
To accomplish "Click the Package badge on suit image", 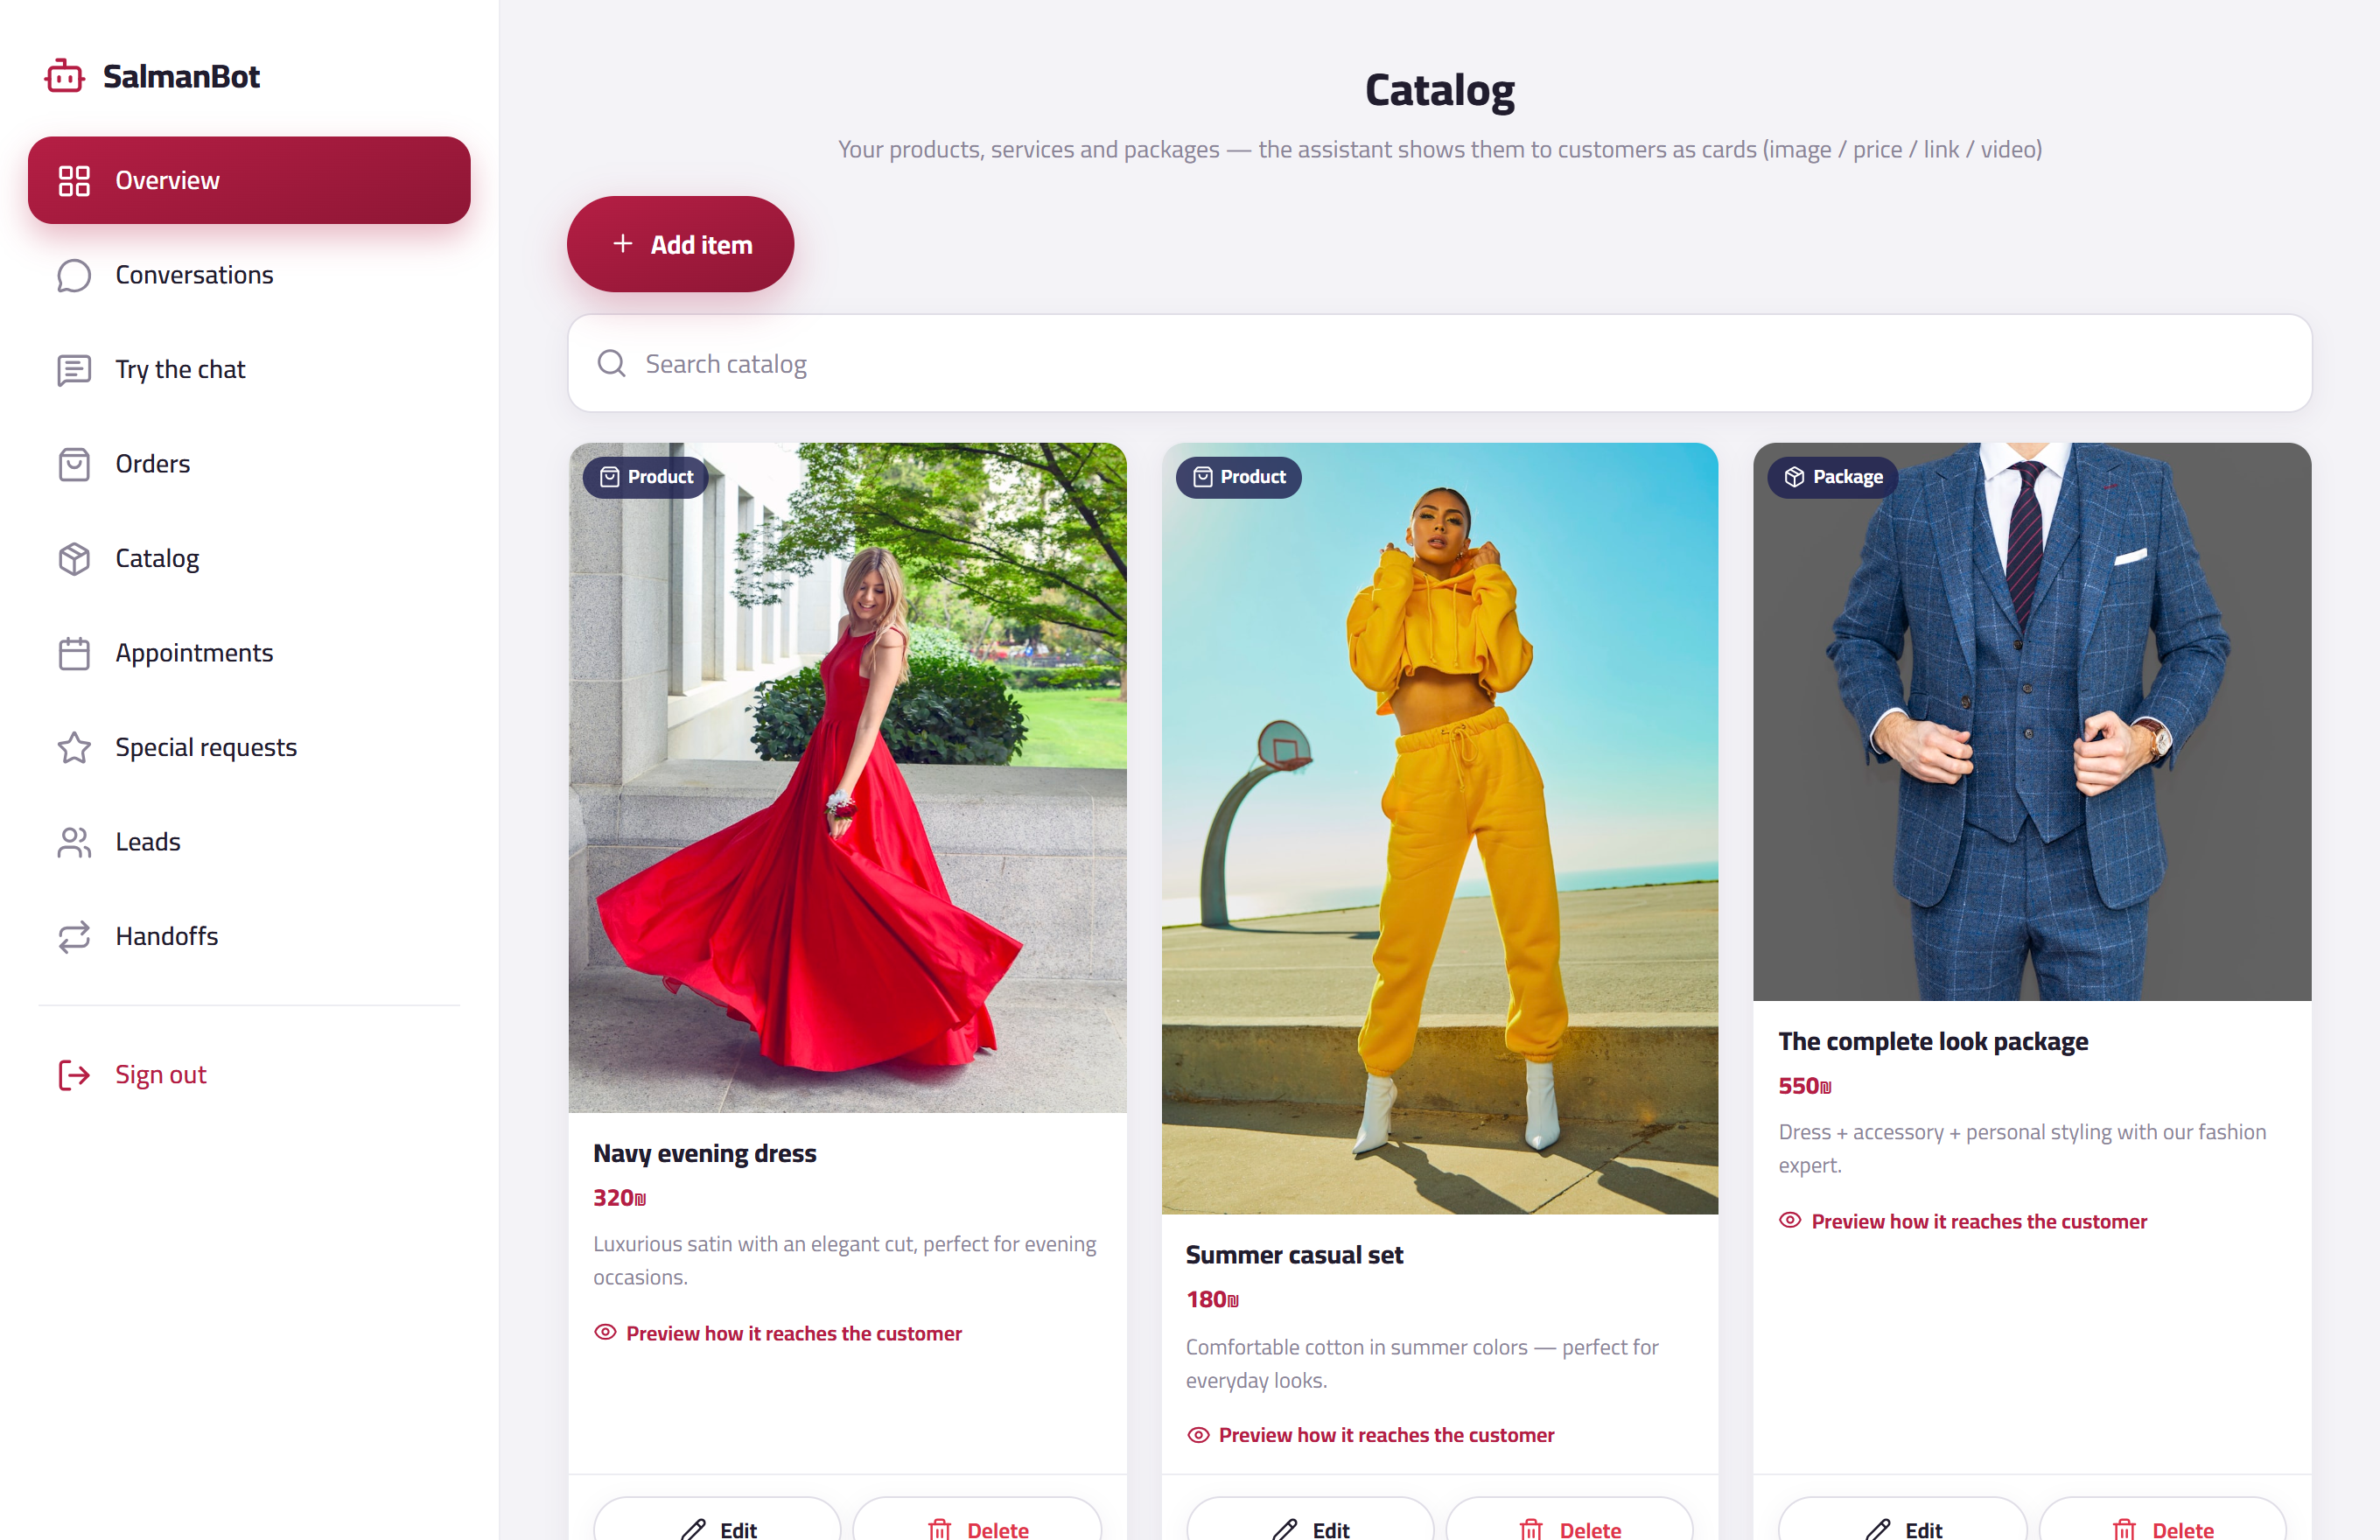I will (x=1833, y=477).
